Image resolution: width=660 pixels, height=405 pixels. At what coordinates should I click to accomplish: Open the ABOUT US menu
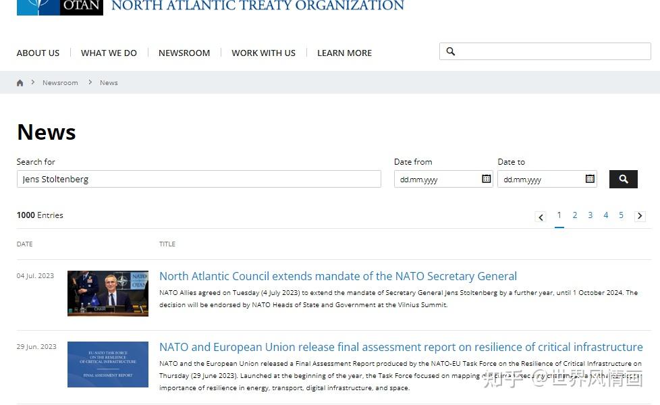tap(38, 53)
